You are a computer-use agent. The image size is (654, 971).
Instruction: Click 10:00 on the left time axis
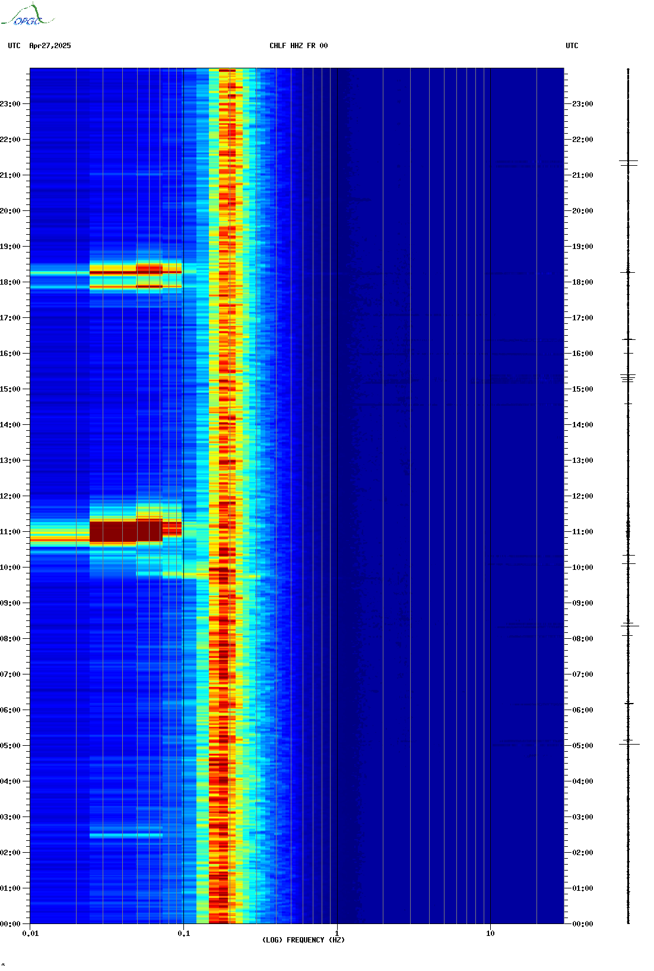click(10, 568)
